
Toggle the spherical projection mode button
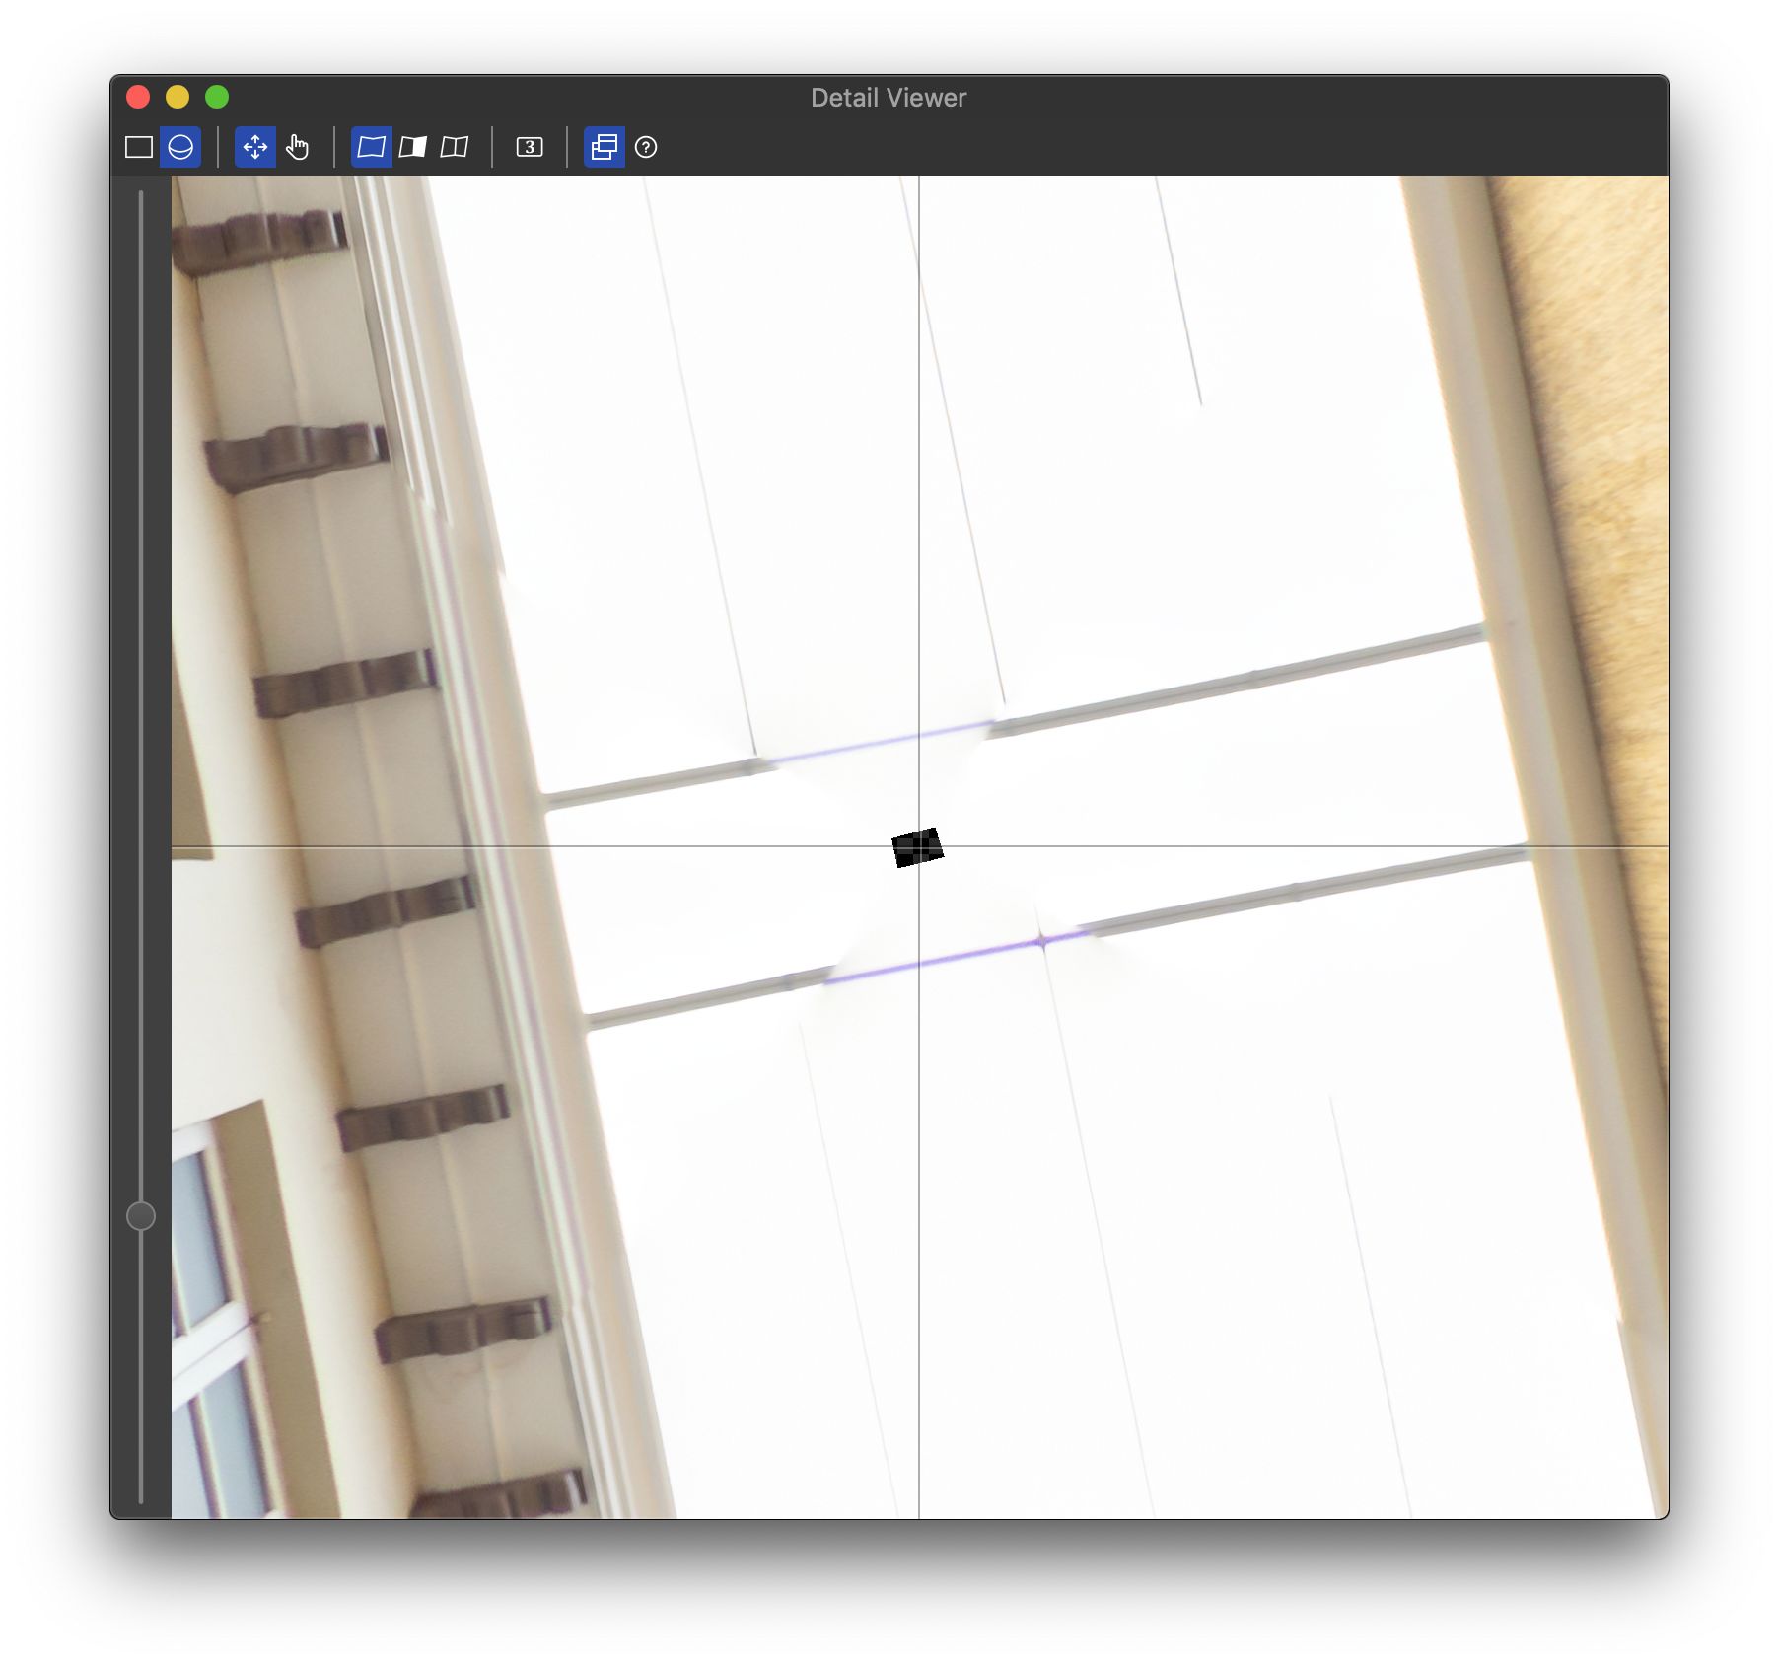180,147
